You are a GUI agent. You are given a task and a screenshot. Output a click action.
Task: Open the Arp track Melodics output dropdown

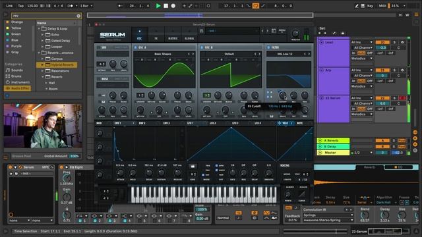[x=362, y=86]
